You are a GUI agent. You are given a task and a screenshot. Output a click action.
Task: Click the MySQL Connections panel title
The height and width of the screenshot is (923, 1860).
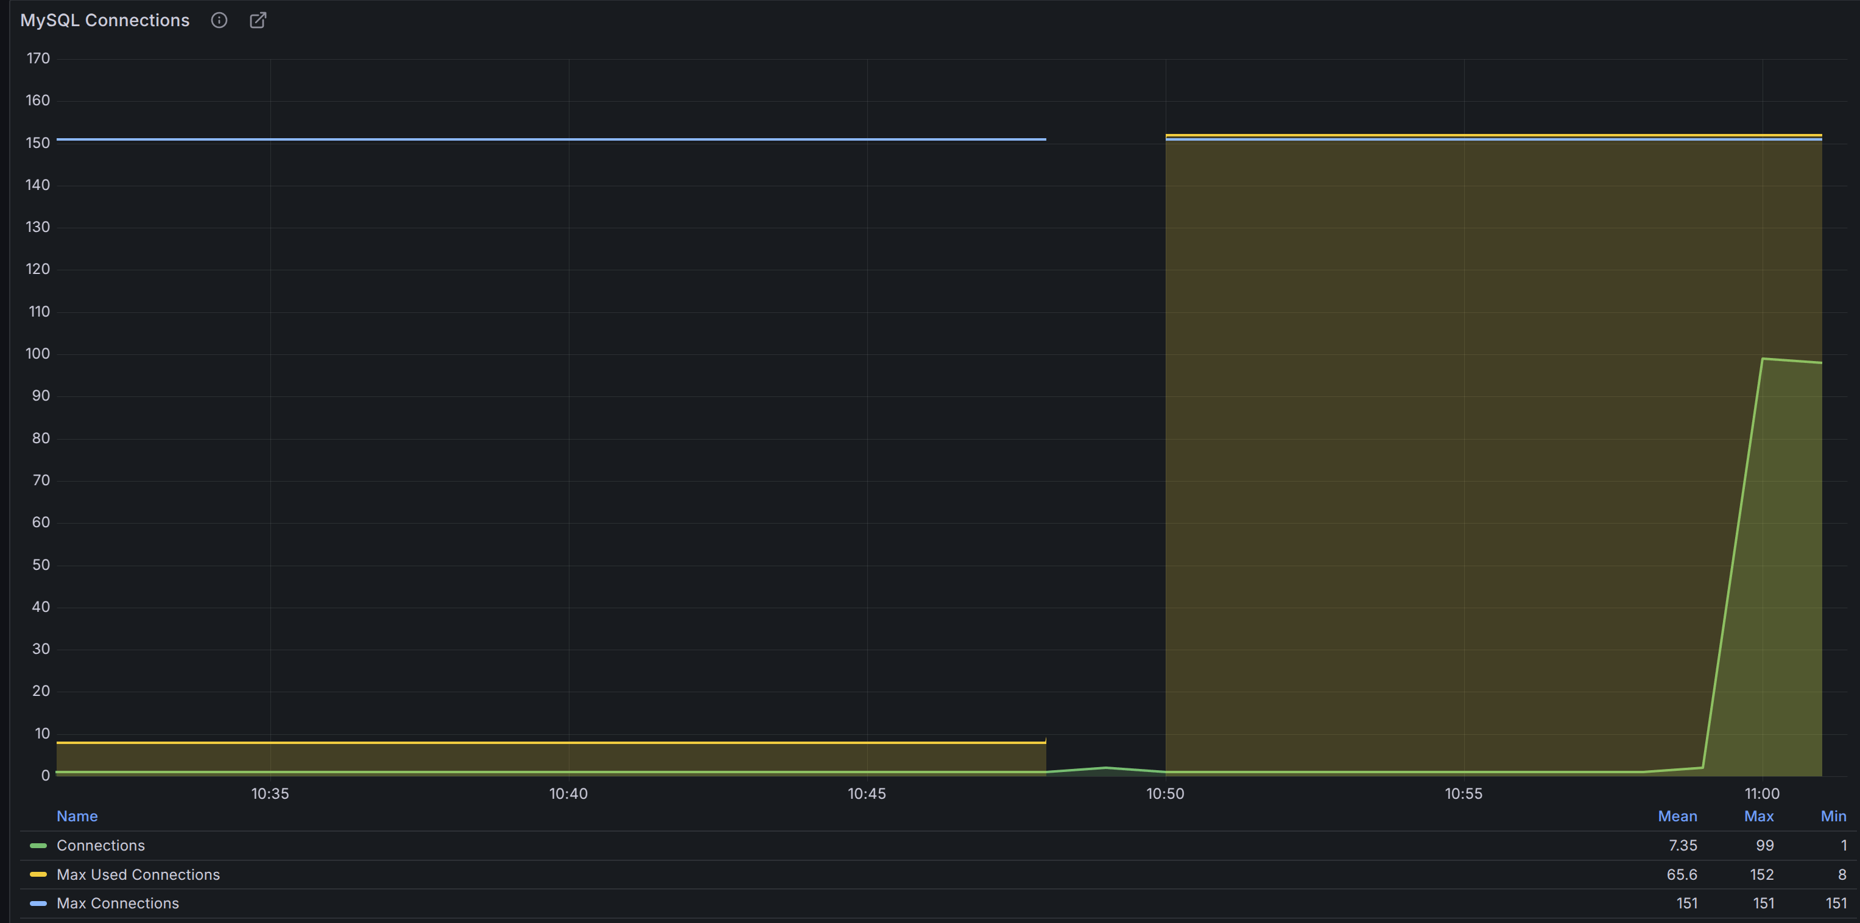pos(105,20)
